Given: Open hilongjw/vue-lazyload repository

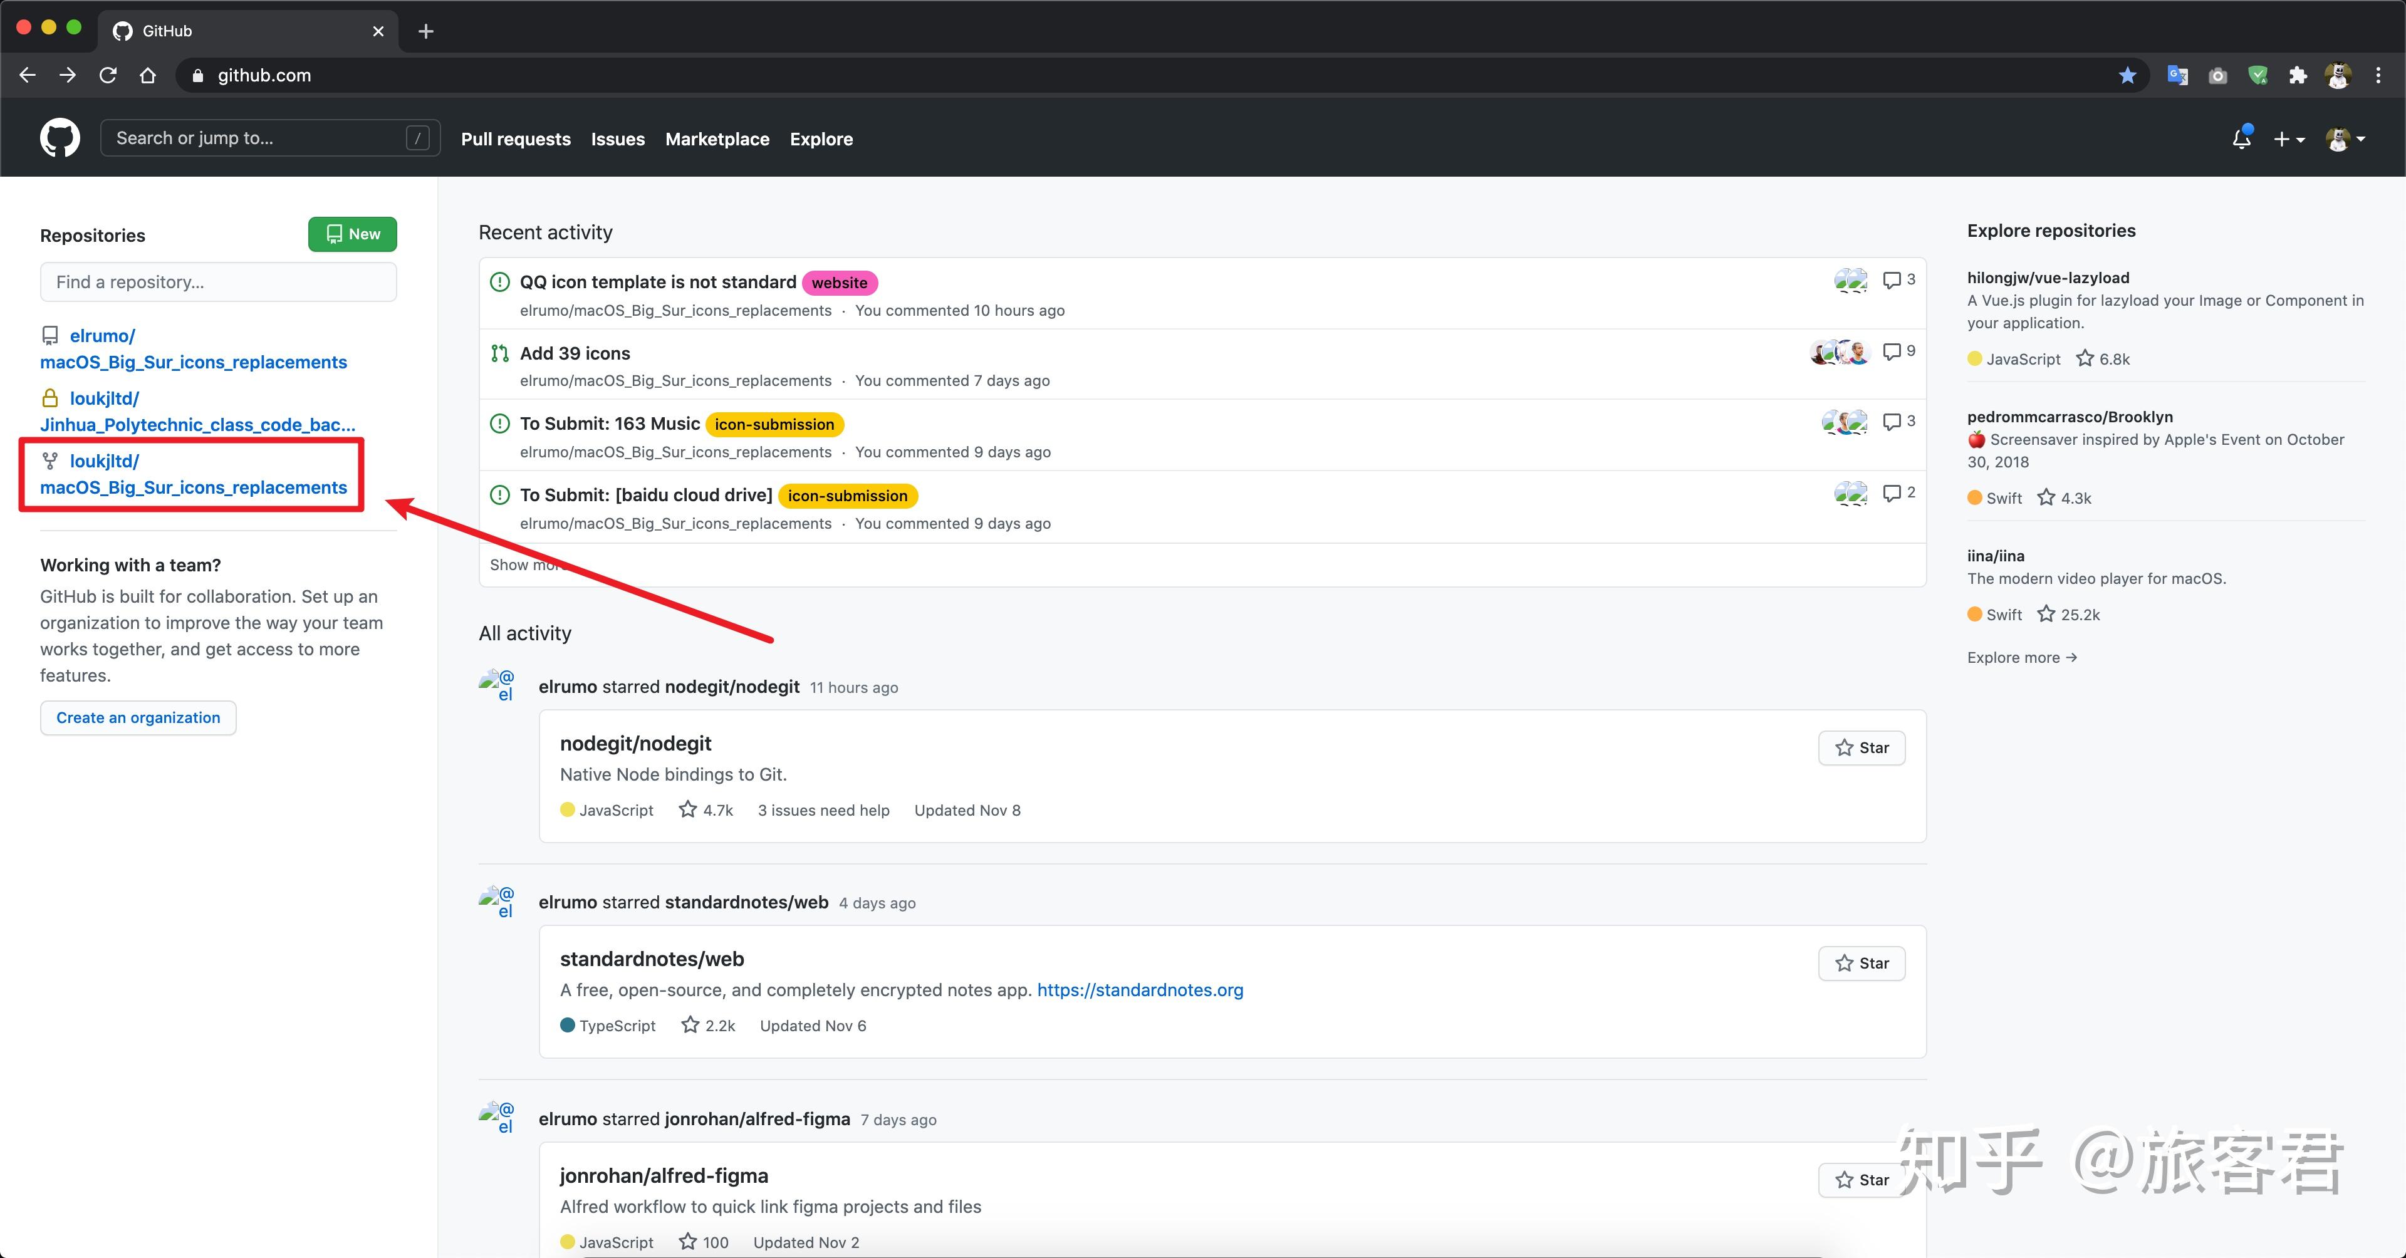Looking at the screenshot, I should (2048, 278).
